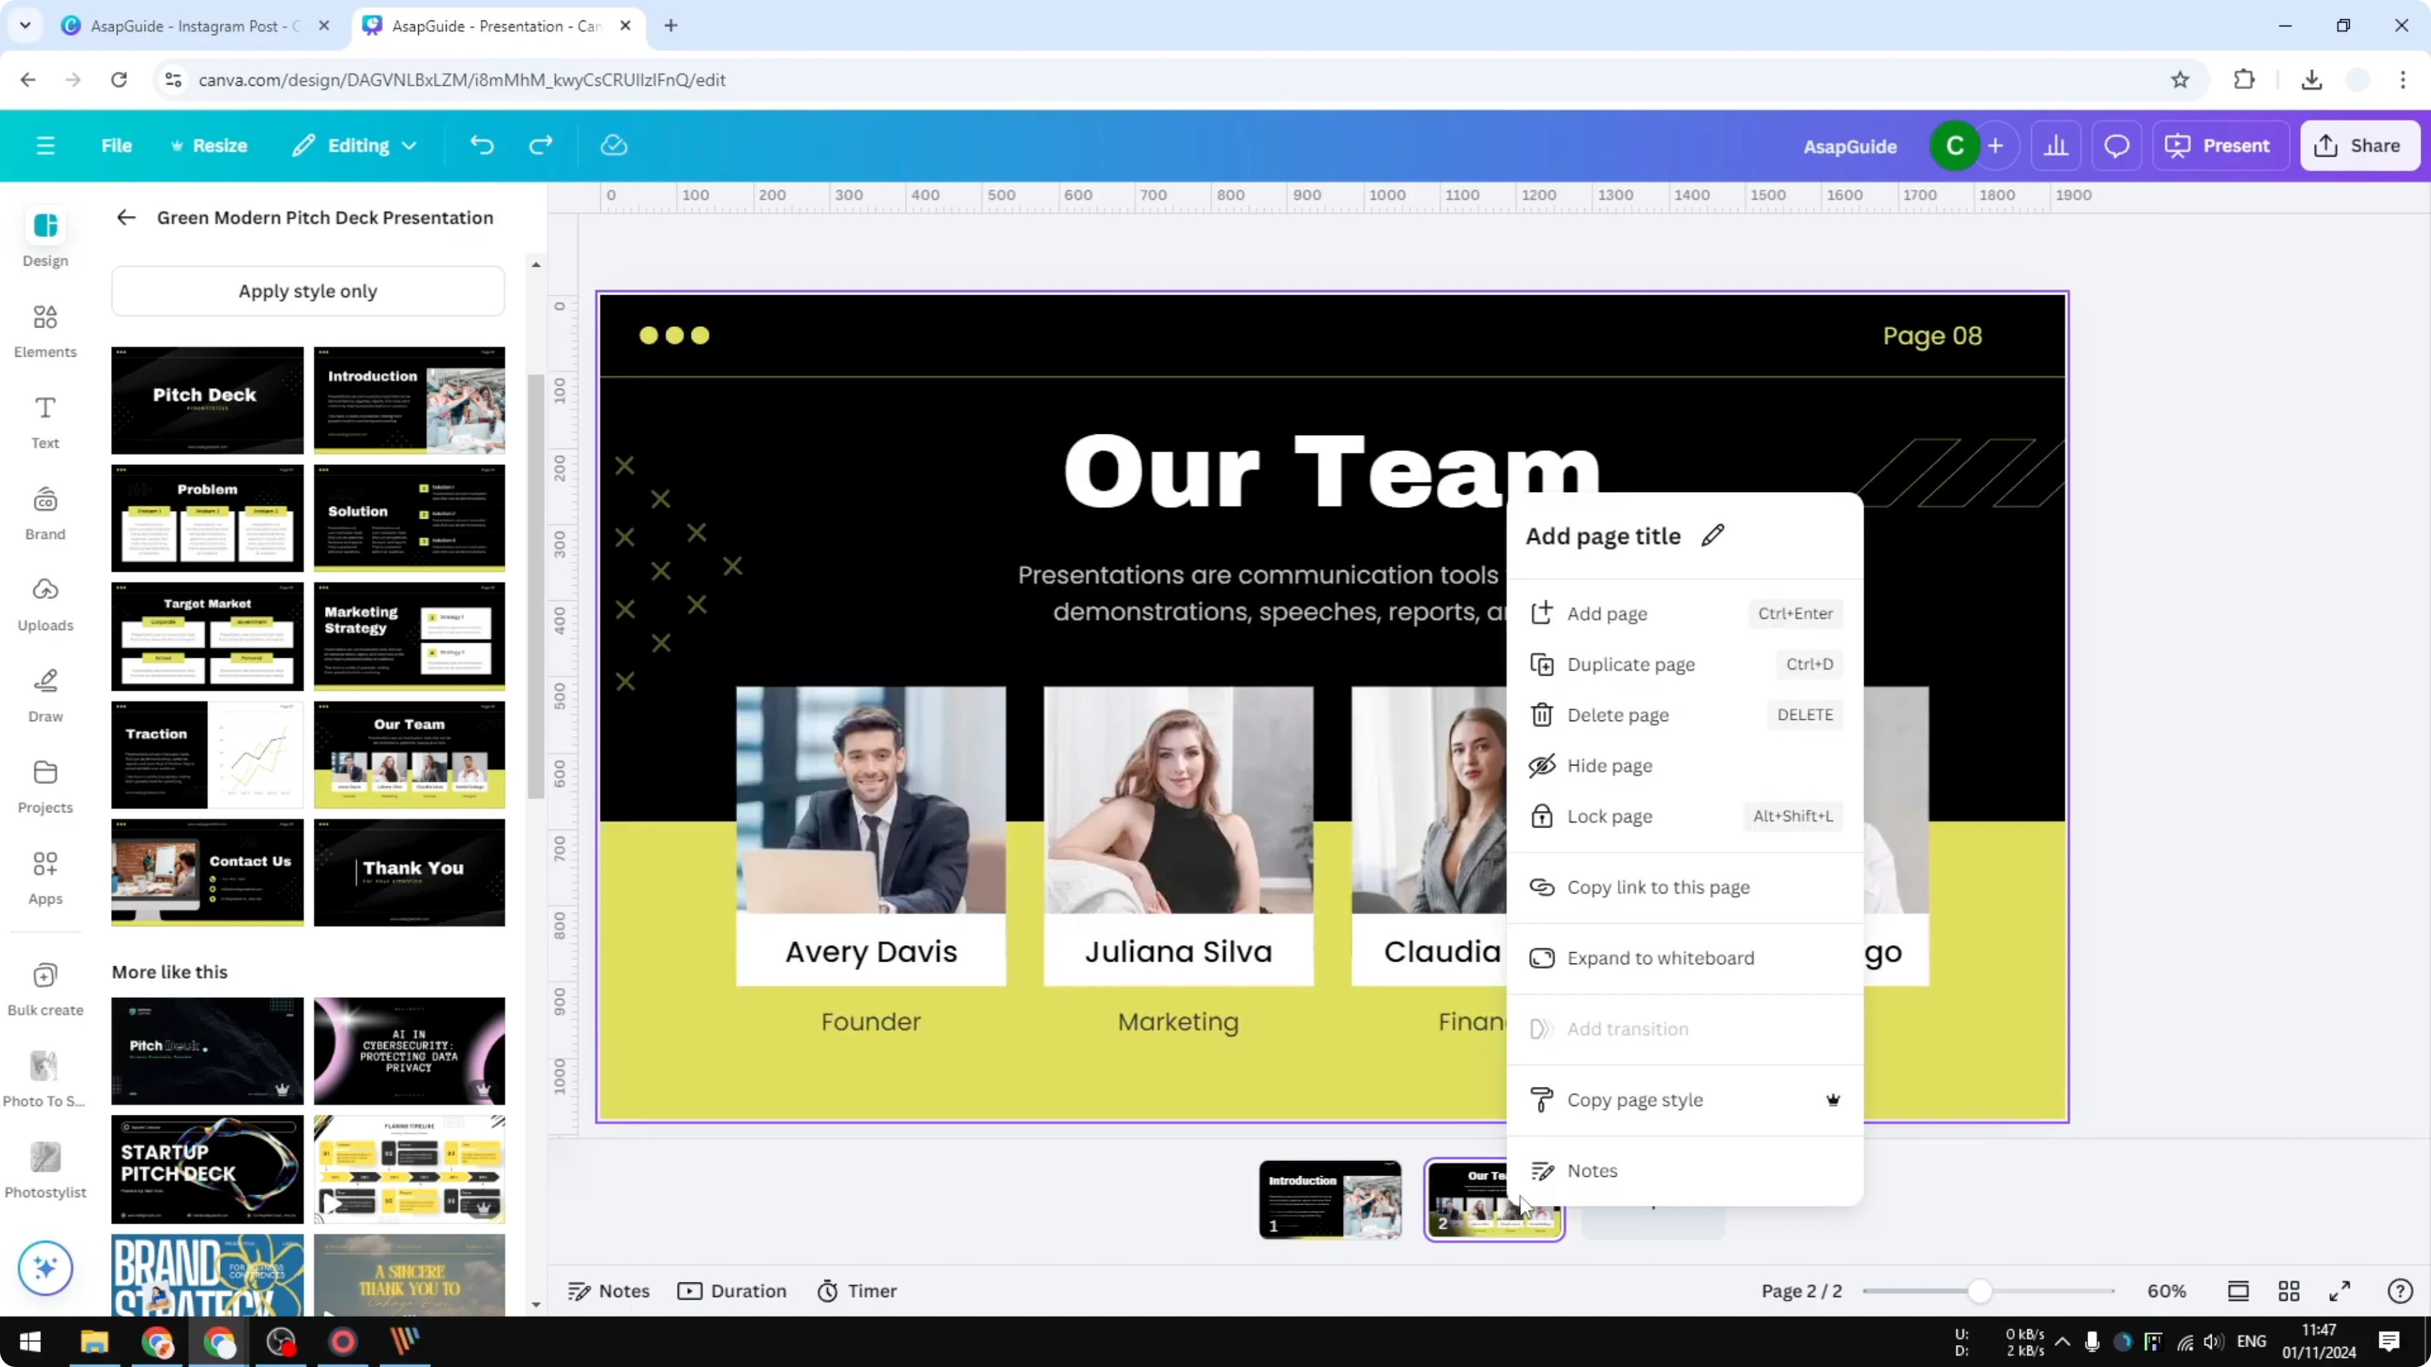
Task: Open the Projects panel
Action: click(44, 785)
